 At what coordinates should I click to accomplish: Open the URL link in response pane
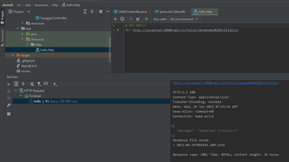pos(226,83)
